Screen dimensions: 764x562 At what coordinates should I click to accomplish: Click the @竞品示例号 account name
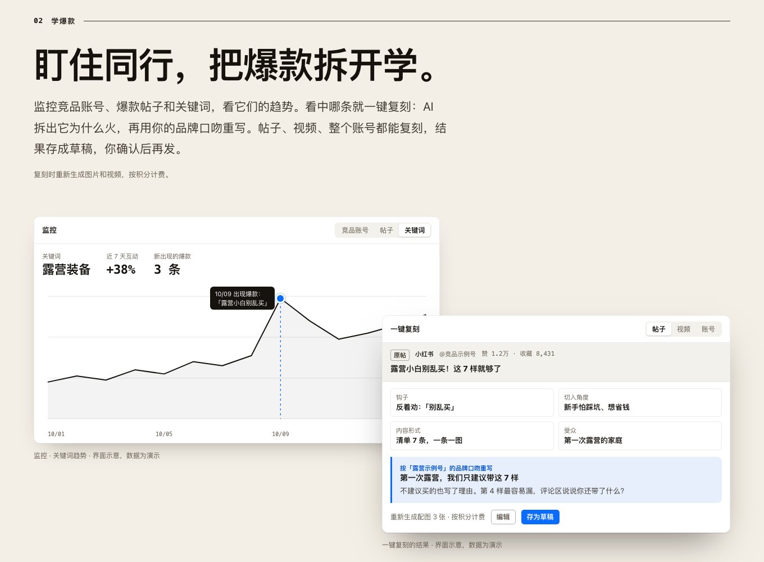point(457,354)
